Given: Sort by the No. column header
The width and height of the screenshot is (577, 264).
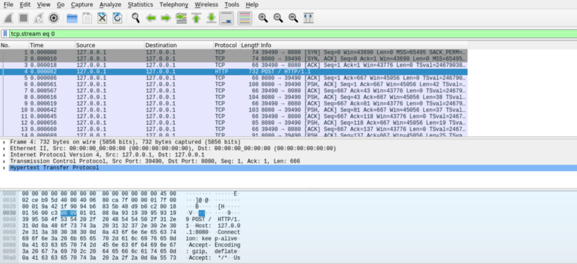Looking at the screenshot, I should click(14, 45).
